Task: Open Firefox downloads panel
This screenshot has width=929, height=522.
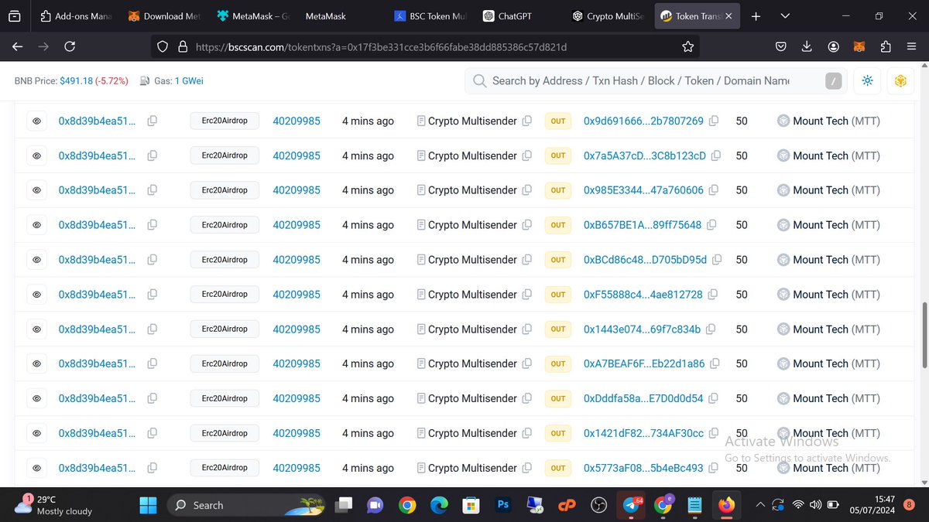Action: click(x=807, y=47)
